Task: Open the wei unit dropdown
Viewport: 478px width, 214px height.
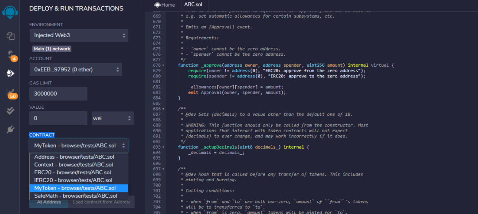Action: coord(112,118)
